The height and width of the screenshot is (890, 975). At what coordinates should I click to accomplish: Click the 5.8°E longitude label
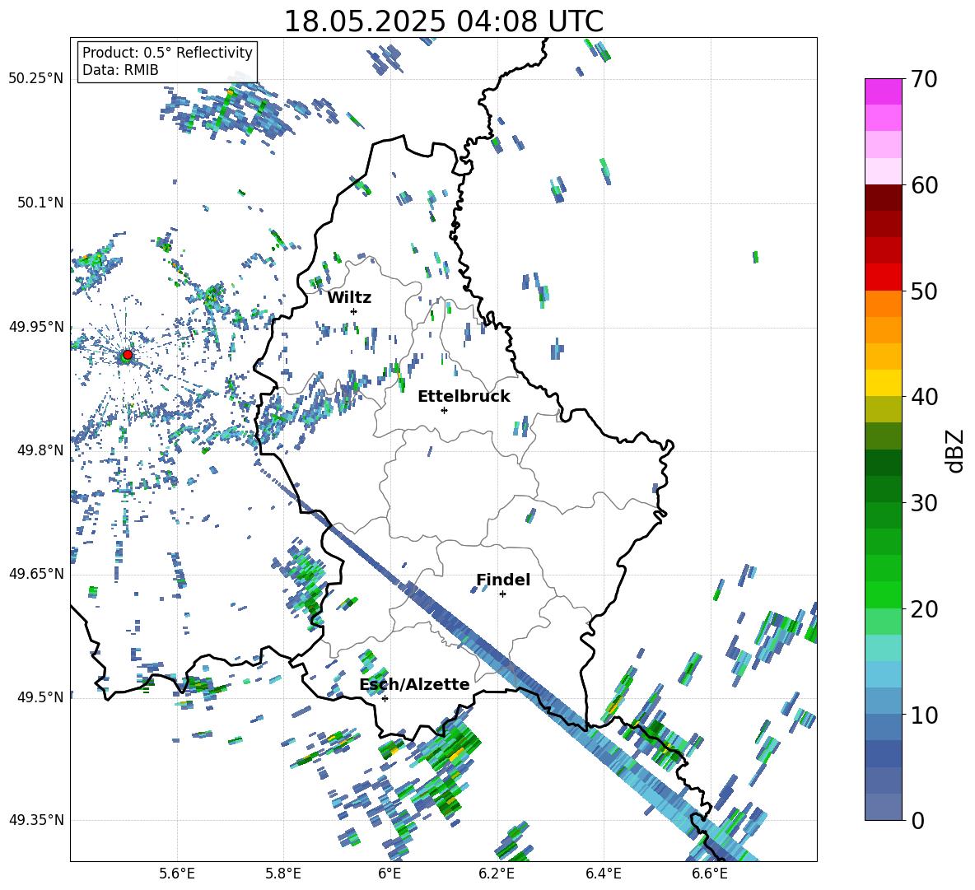283,874
